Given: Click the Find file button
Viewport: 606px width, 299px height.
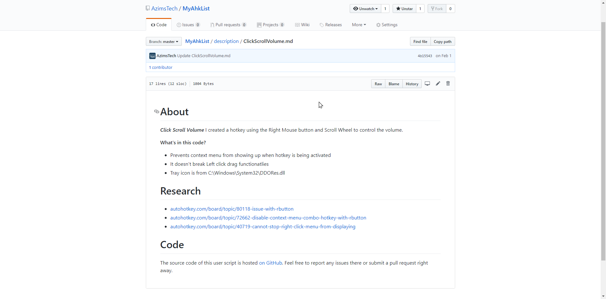Looking at the screenshot, I should [x=420, y=41].
